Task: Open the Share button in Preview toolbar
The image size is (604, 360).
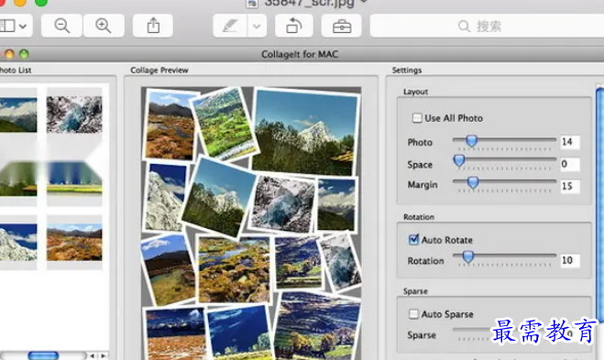Action: [x=153, y=26]
